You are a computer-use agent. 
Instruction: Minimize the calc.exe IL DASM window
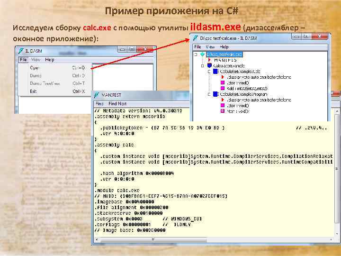(296, 37)
